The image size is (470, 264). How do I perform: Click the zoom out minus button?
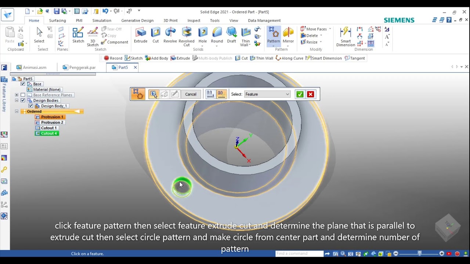tap(396, 254)
